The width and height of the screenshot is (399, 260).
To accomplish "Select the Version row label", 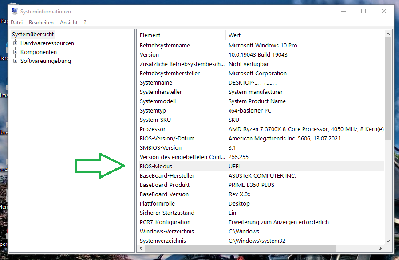I will click(149, 55).
